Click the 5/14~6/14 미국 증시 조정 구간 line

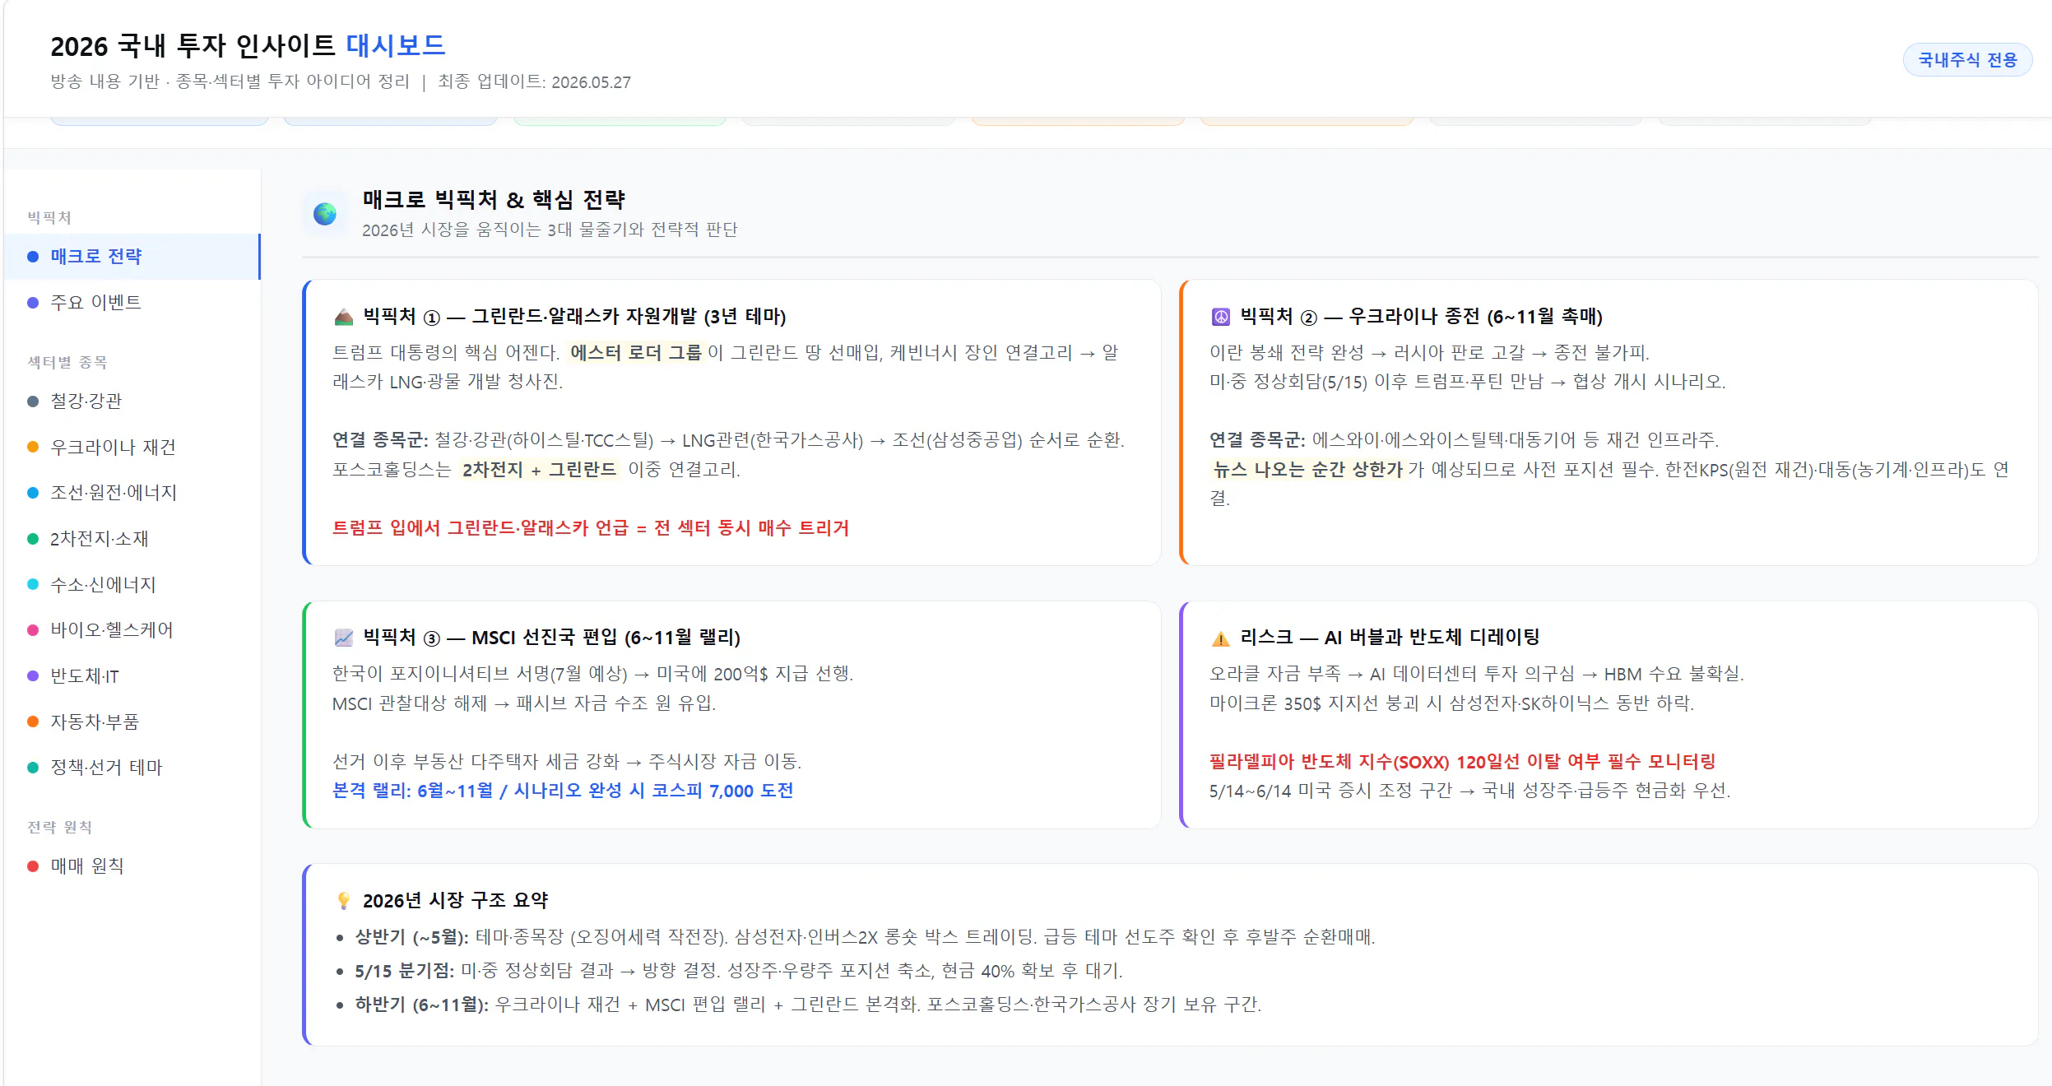pyautogui.click(x=1469, y=791)
